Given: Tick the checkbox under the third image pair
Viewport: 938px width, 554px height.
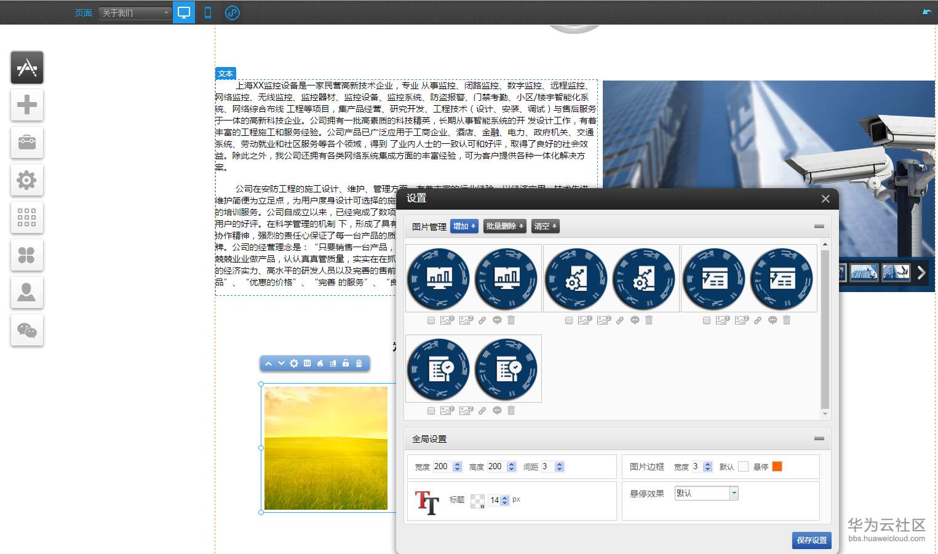Looking at the screenshot, I should pos(707,320).
